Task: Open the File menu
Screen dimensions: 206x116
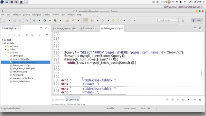Action: [3, 15]
